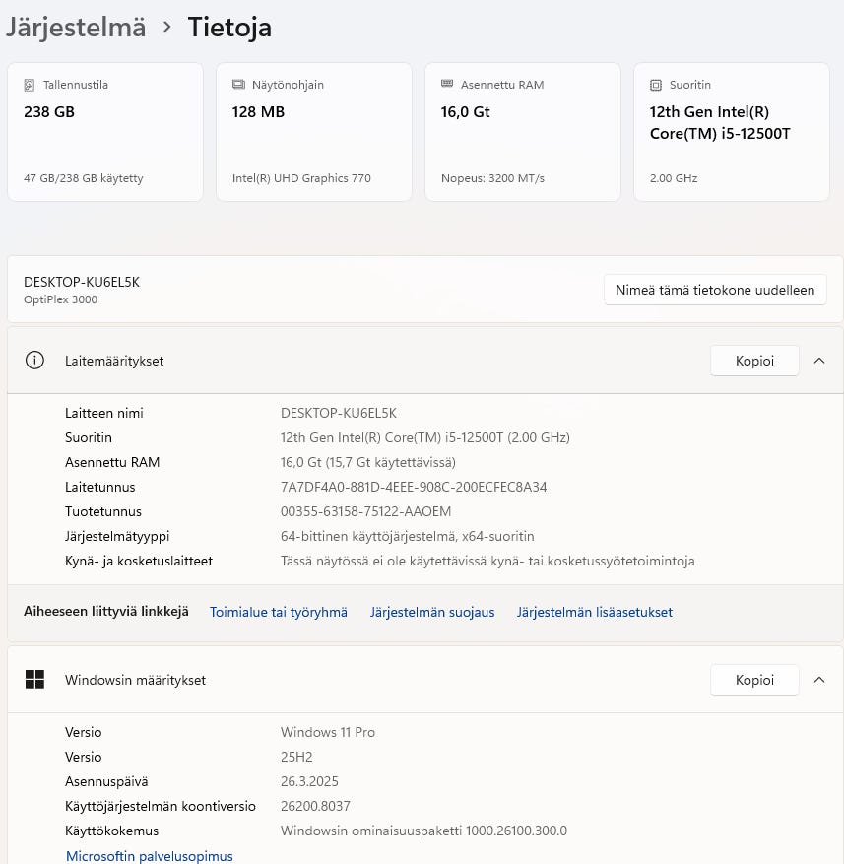Open the Microsoftin palvelusopimus link

(150, 856)
